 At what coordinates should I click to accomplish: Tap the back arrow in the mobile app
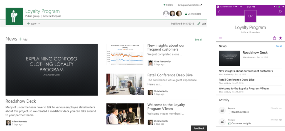tap(220, 12)
